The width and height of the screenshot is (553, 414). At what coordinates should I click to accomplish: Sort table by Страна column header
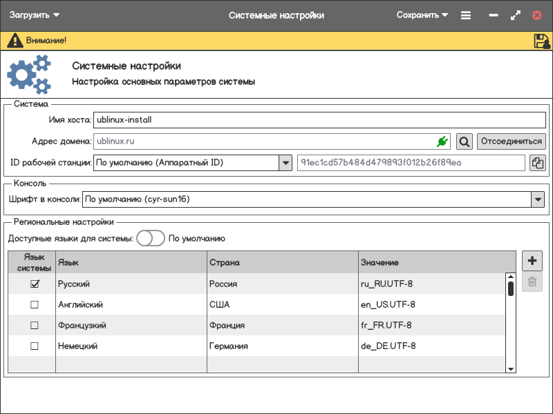click(x=282, y=262)
